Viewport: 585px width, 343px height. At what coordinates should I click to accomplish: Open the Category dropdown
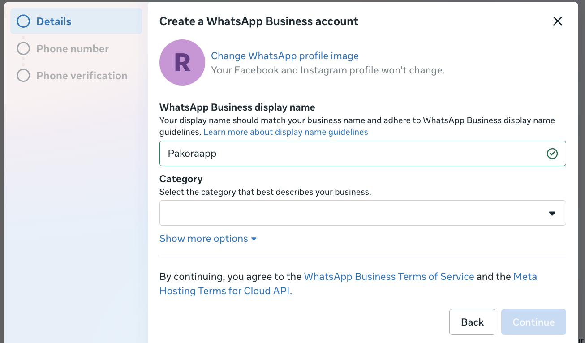tap(363, 213)
